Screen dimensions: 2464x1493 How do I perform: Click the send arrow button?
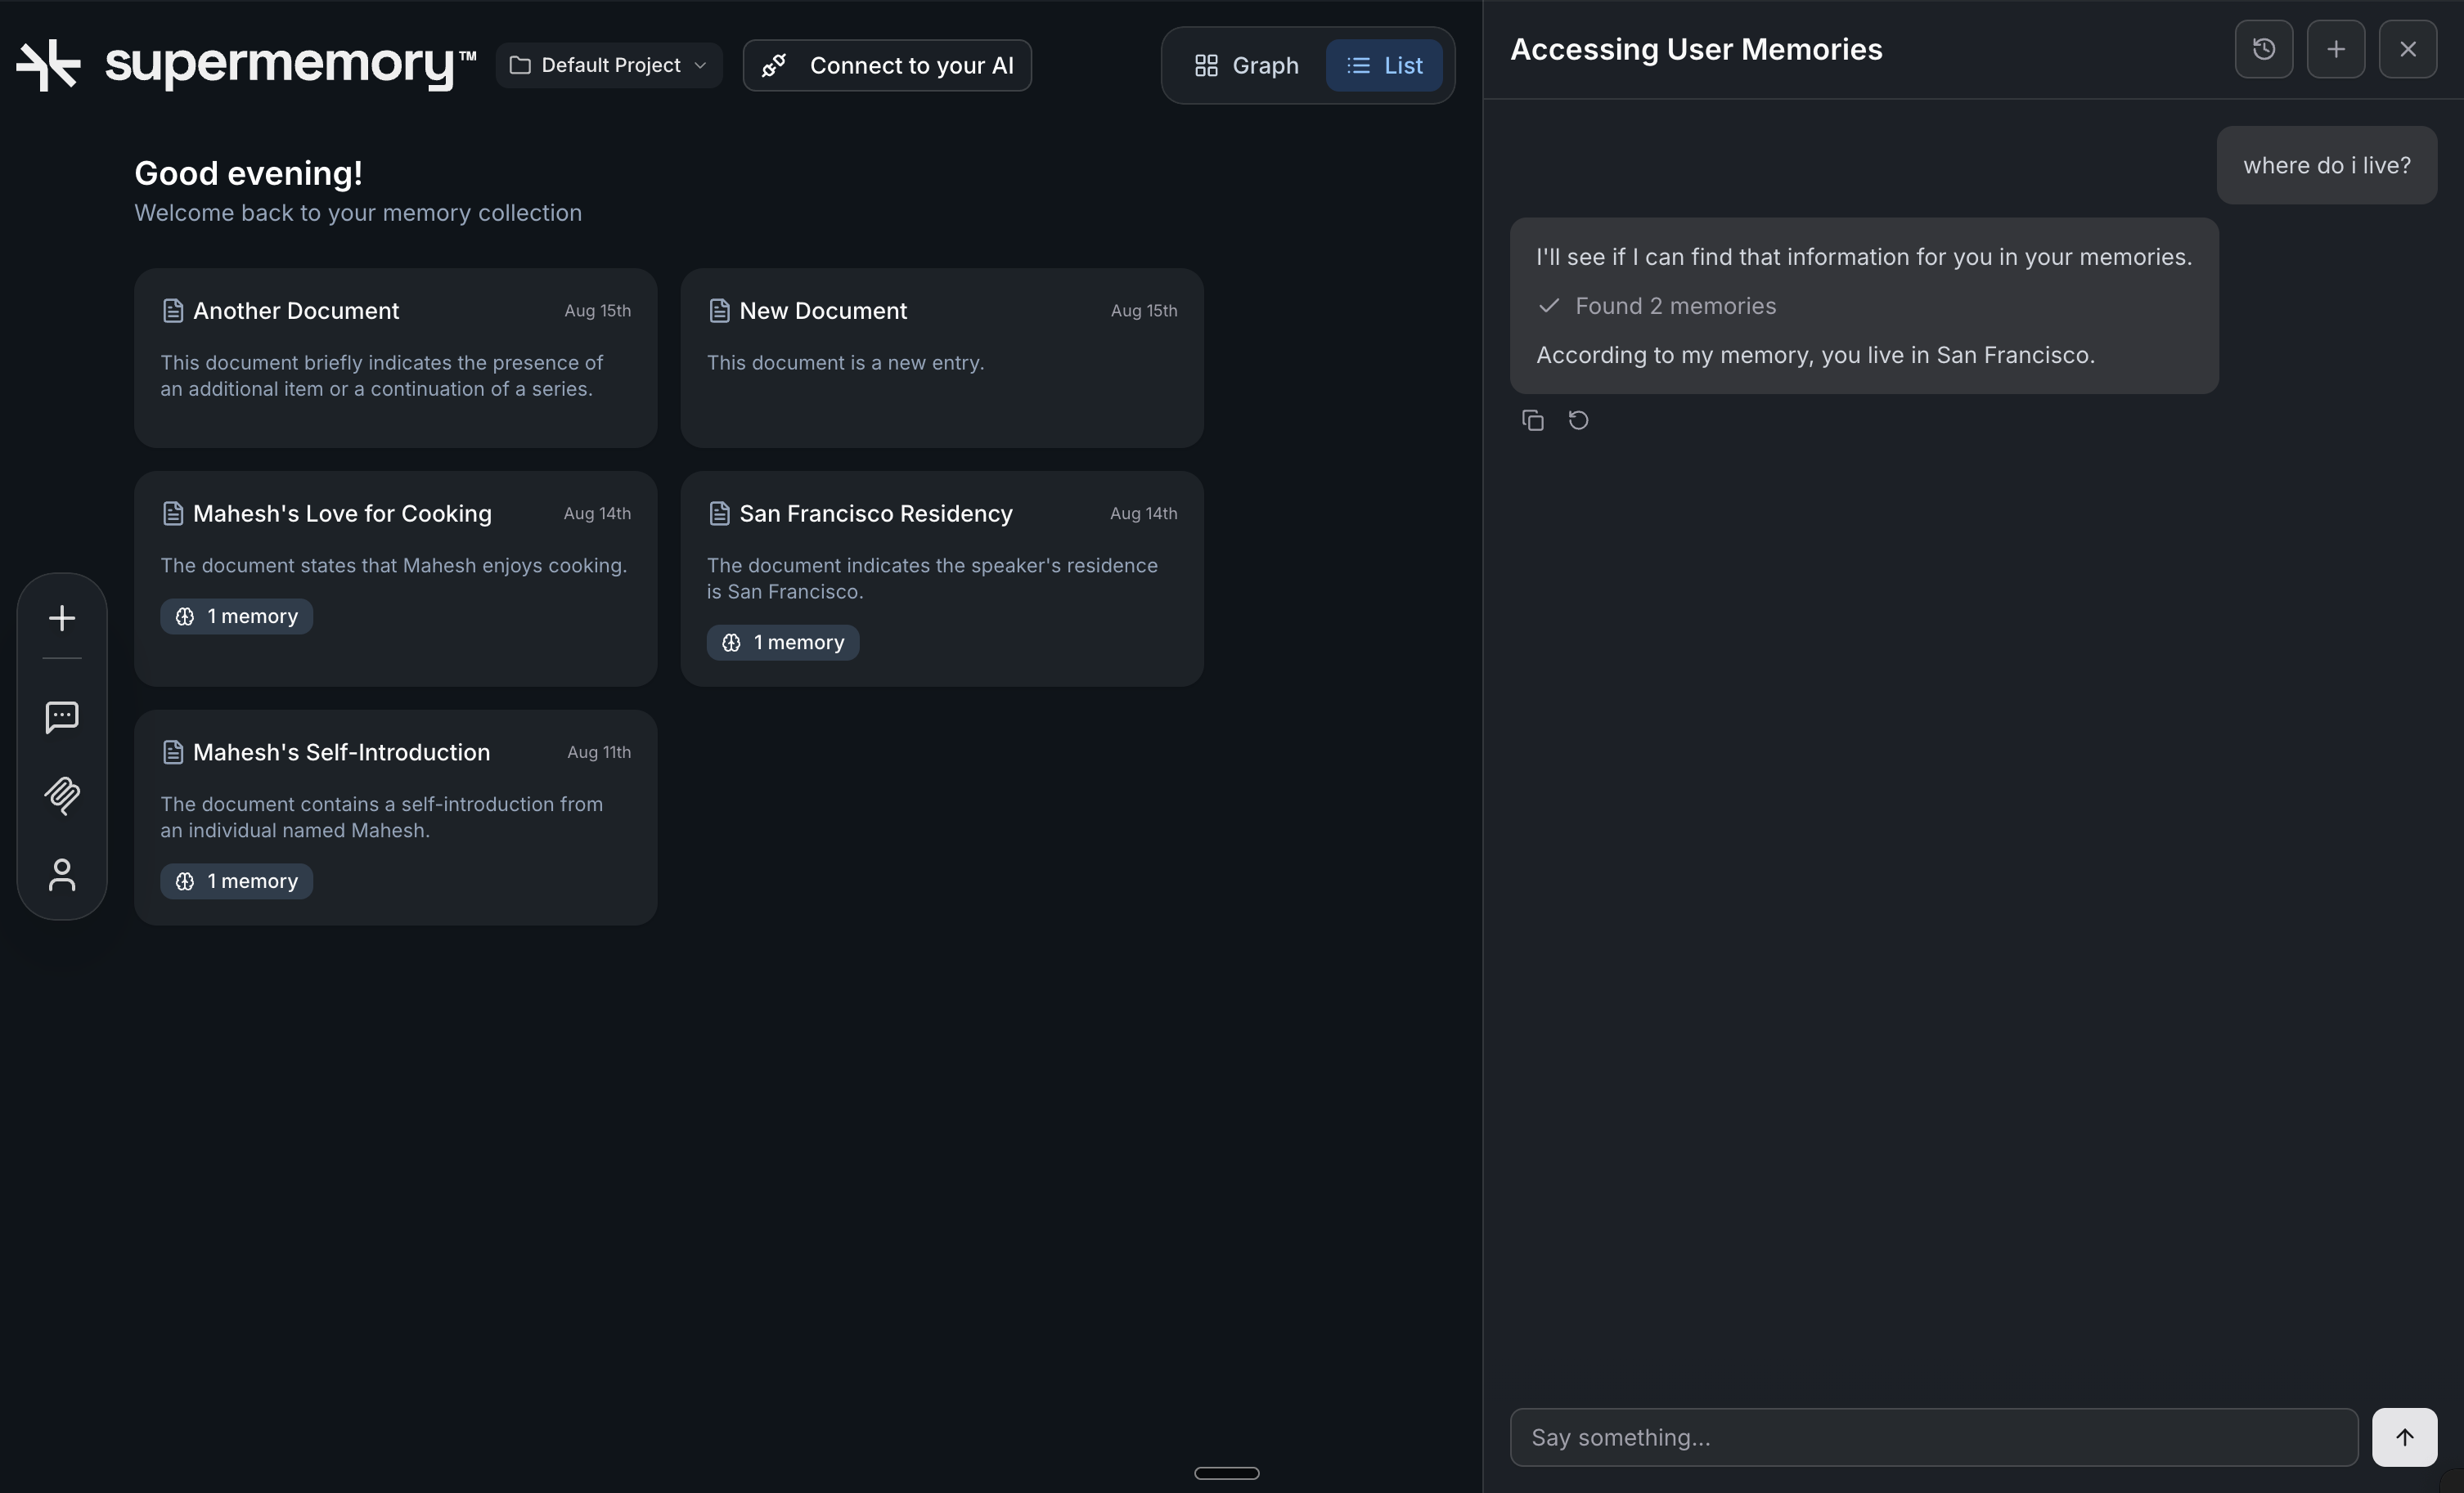(2404, 1437)
